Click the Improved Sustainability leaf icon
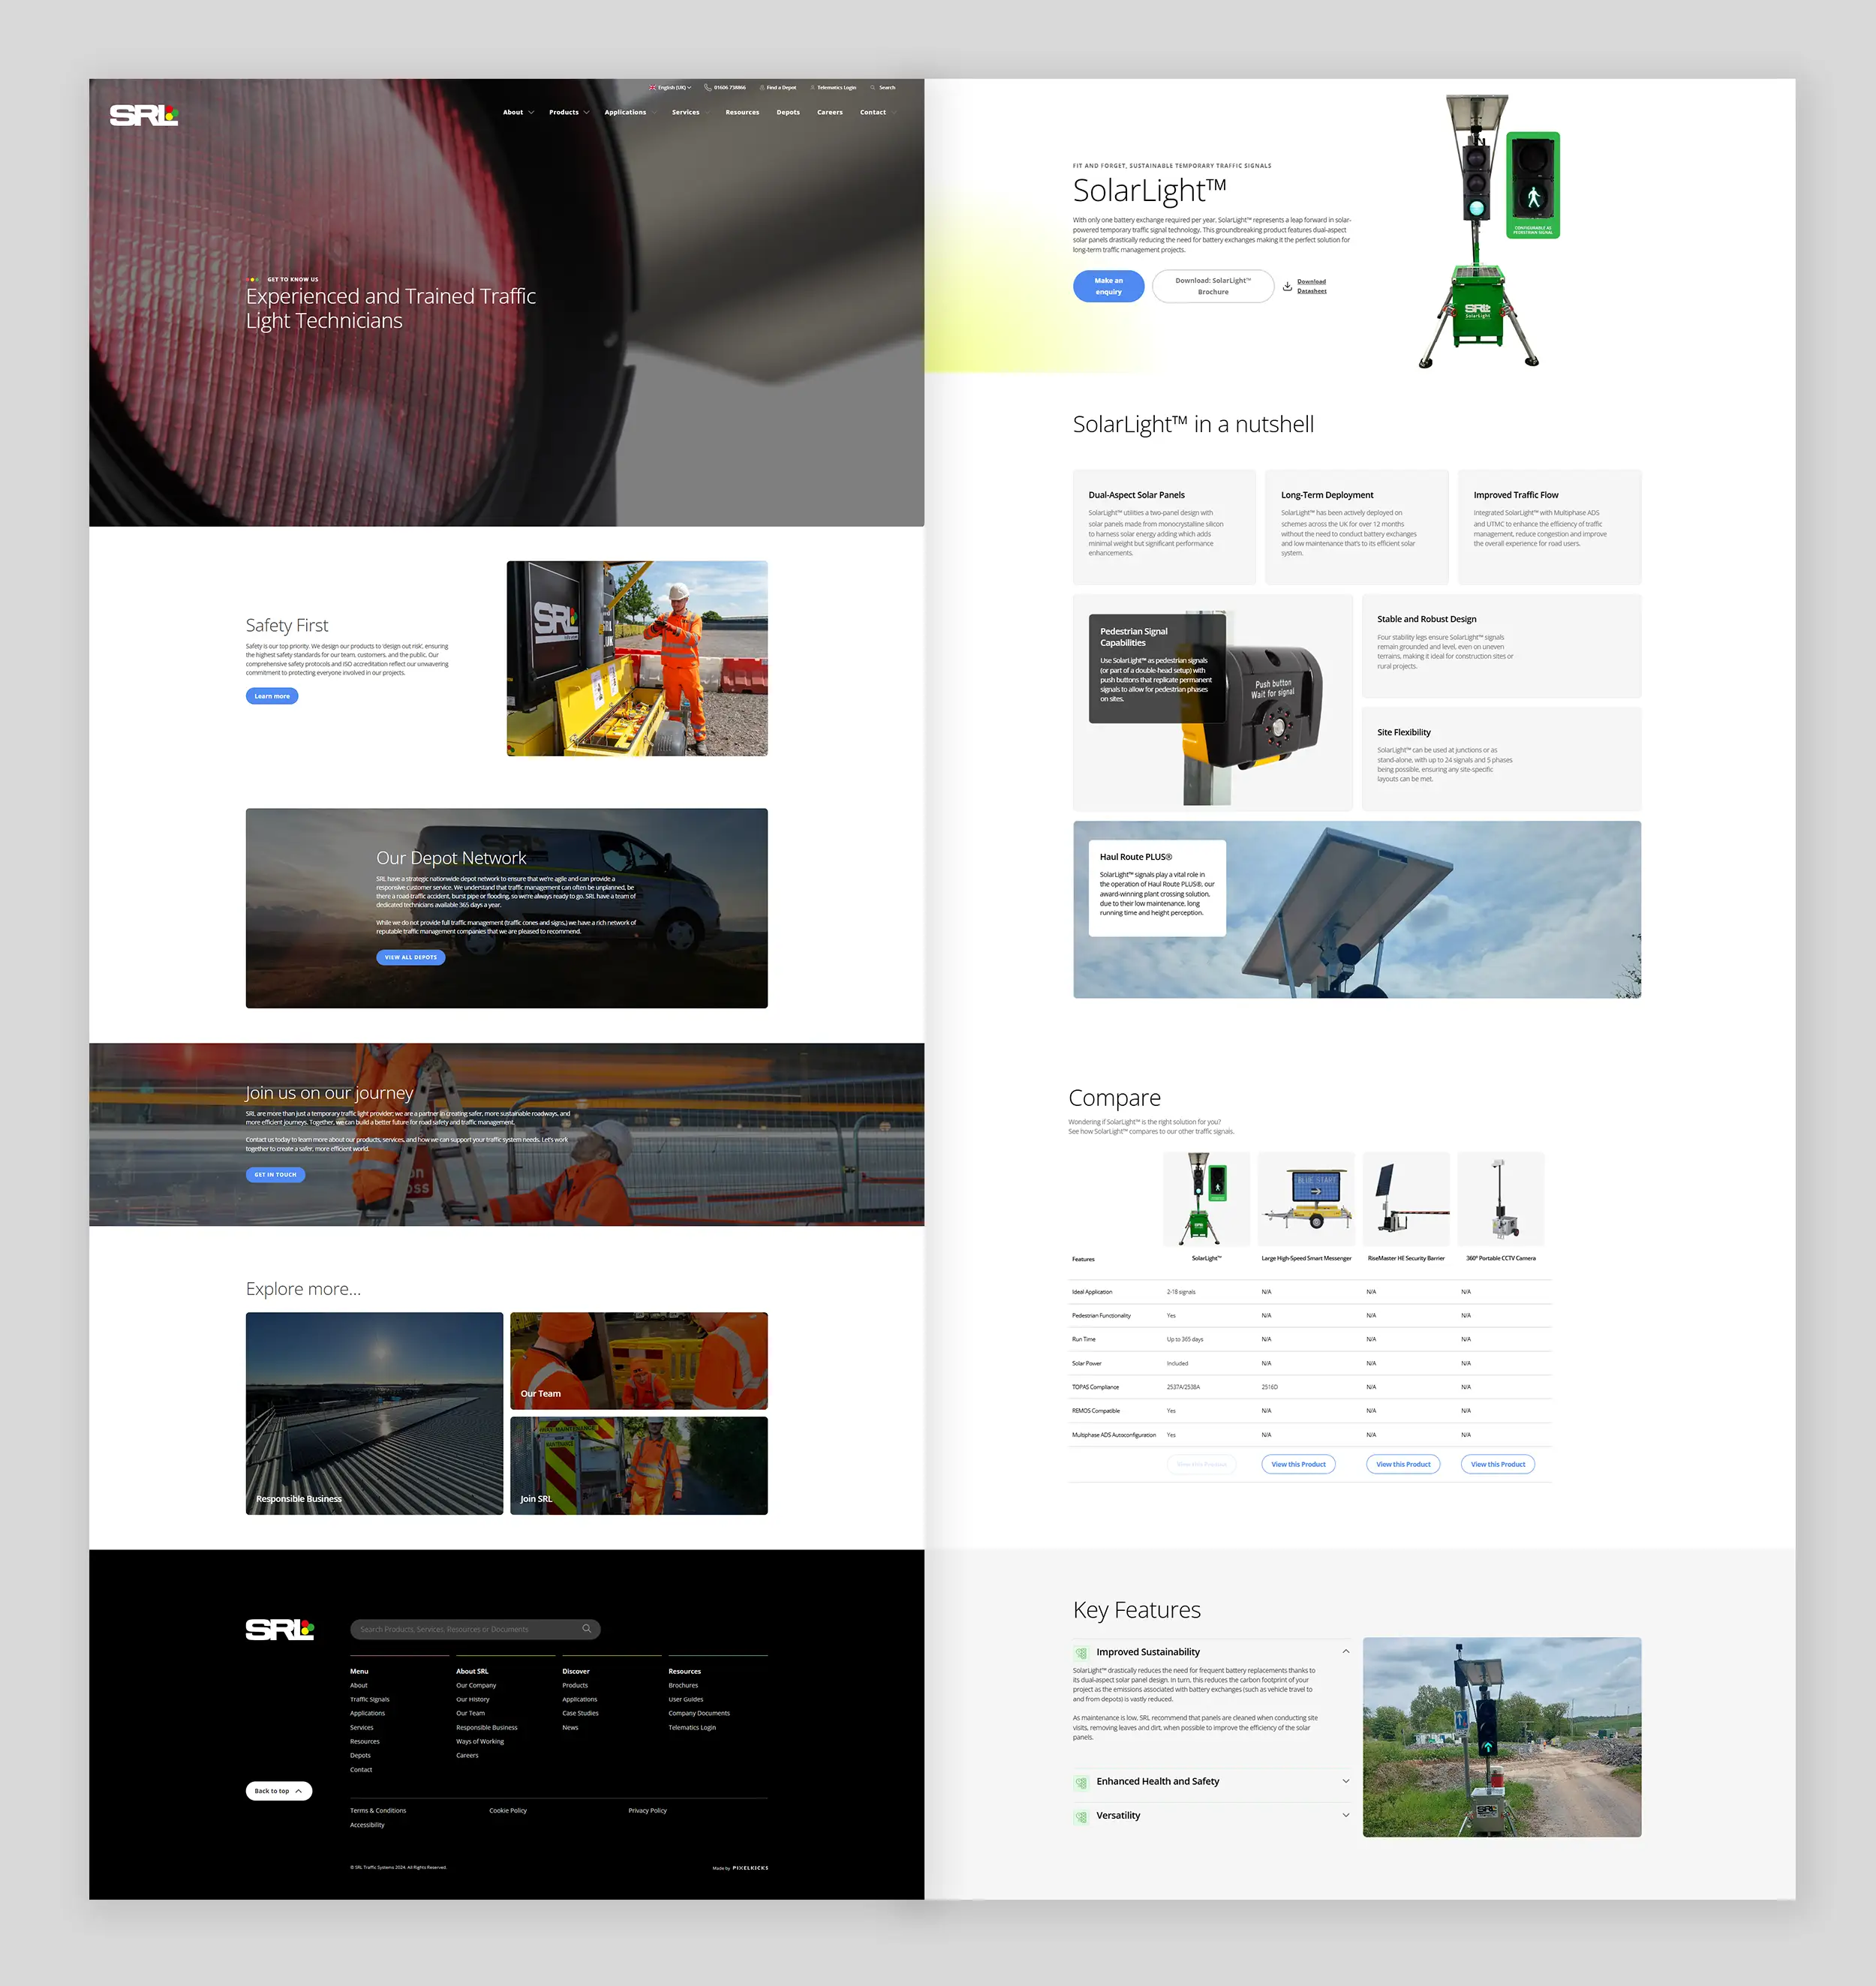The height and width of the screenshot is (1986, 1876). pos(1081,1653)
